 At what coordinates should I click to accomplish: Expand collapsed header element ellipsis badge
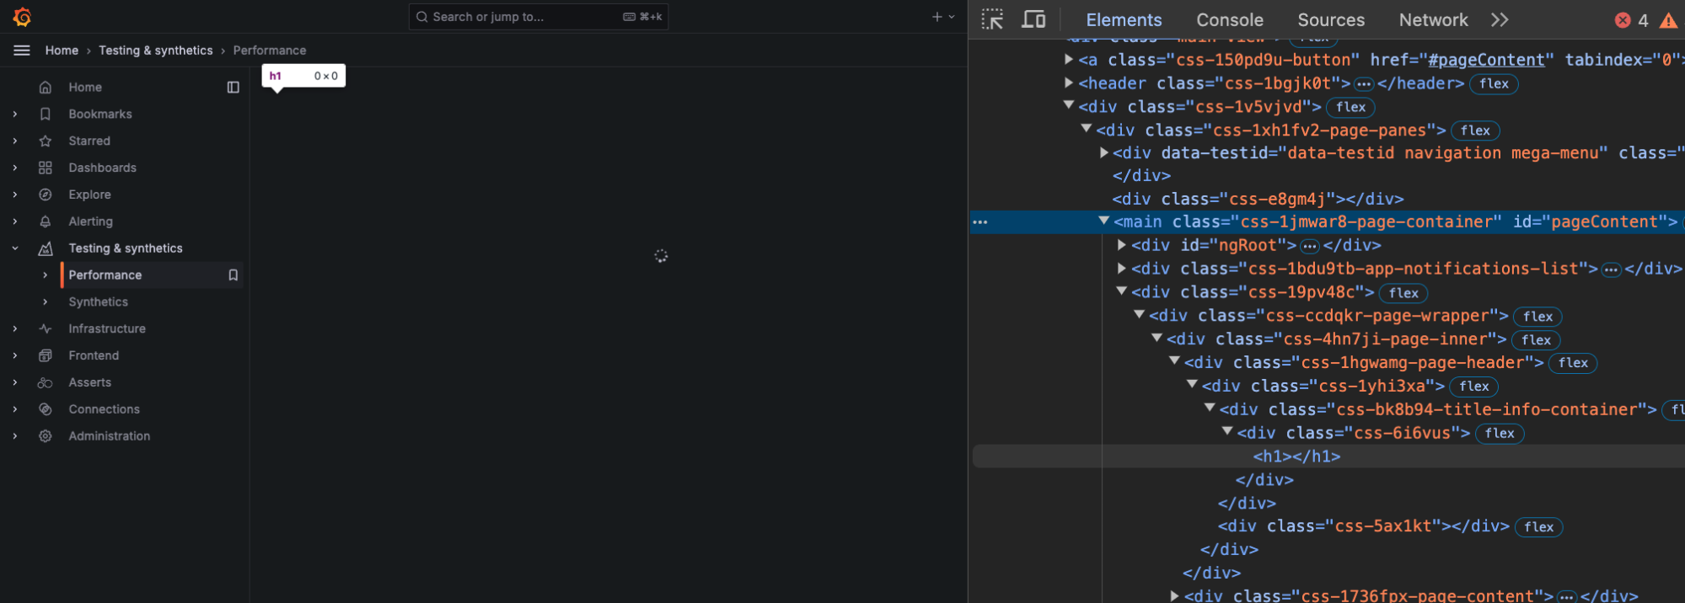[x=1363, y=84]
